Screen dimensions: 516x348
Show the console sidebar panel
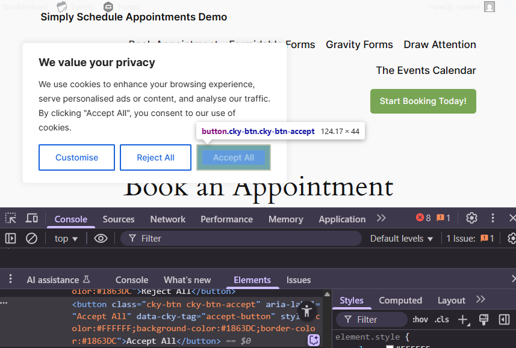tap(11, 239)
